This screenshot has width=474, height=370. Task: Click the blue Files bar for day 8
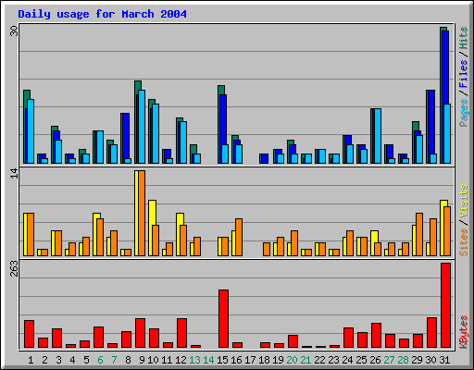pyautogui.click(x=126, y=136)
